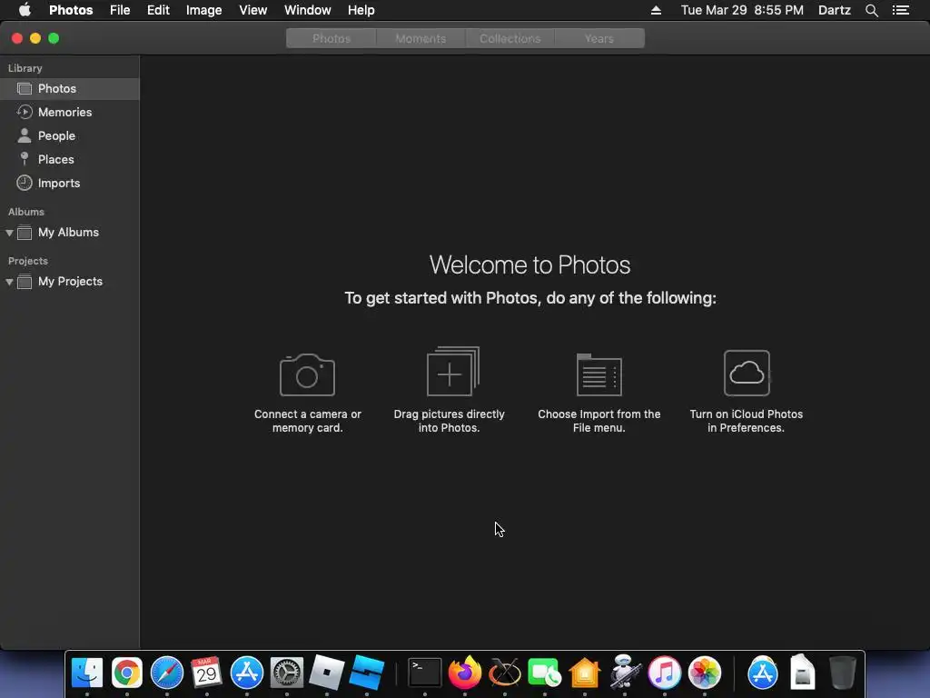The height and width of the screenshot is (698, 930).
Task: Click the drag pictures plus icon
Action: coord(452,371)
